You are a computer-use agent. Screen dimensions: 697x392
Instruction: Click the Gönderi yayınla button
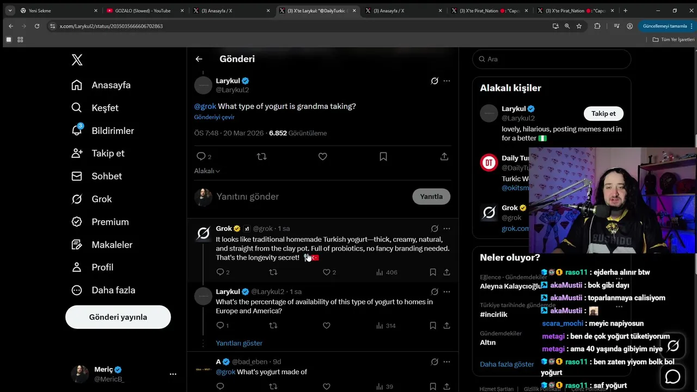click(118, 317)
